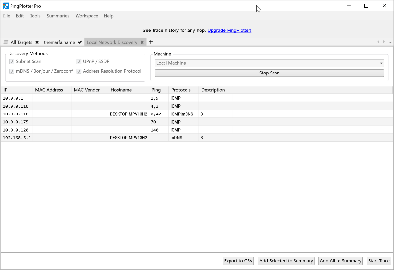Sort by the Ping column header

point(159,90)
